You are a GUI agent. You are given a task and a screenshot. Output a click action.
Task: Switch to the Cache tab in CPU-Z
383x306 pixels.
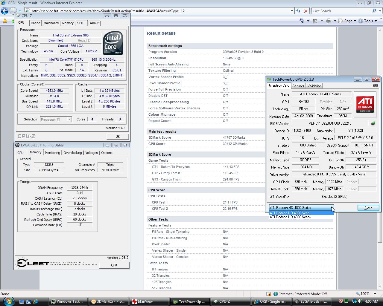35,23
